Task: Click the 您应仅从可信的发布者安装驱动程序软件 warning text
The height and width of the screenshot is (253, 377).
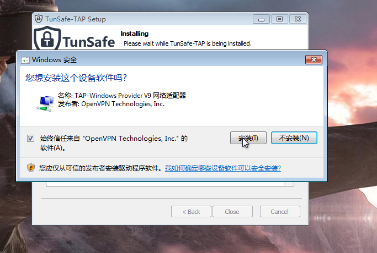Action: click(x=100, y=168)
